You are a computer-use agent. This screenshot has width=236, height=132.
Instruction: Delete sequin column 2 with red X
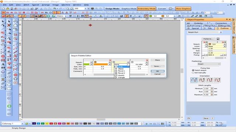point(147,60)
